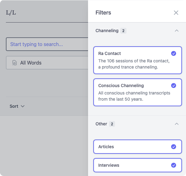This screenshot has width=186, height=176.
Task: Click the chevron arrow beside Sort
Action: (x=22, y=106)
